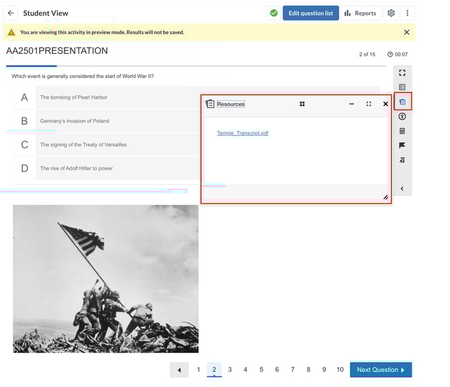Open the three-dot more options menu
The width and height of the screenshot is (450, 387).
(408, 13)
